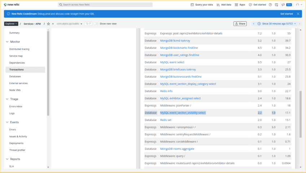306x173 pixels.
Task: Favorite this service with the star icon
Action: pos(48,24)
